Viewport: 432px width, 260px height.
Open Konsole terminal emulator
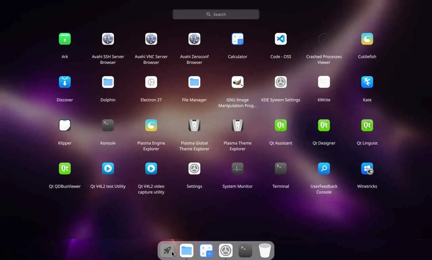click(108, 125)
